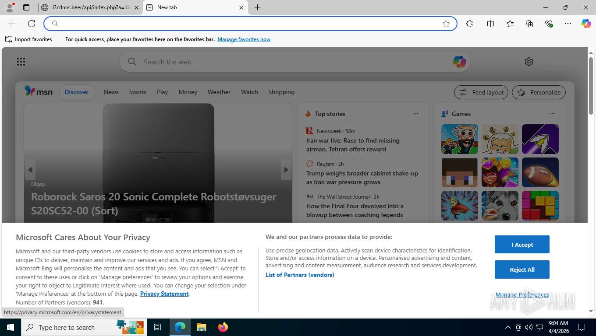Click the msn logo
The height and width of the screenshot is (336, 596).
pyautogui.click(x=39, y=91)
